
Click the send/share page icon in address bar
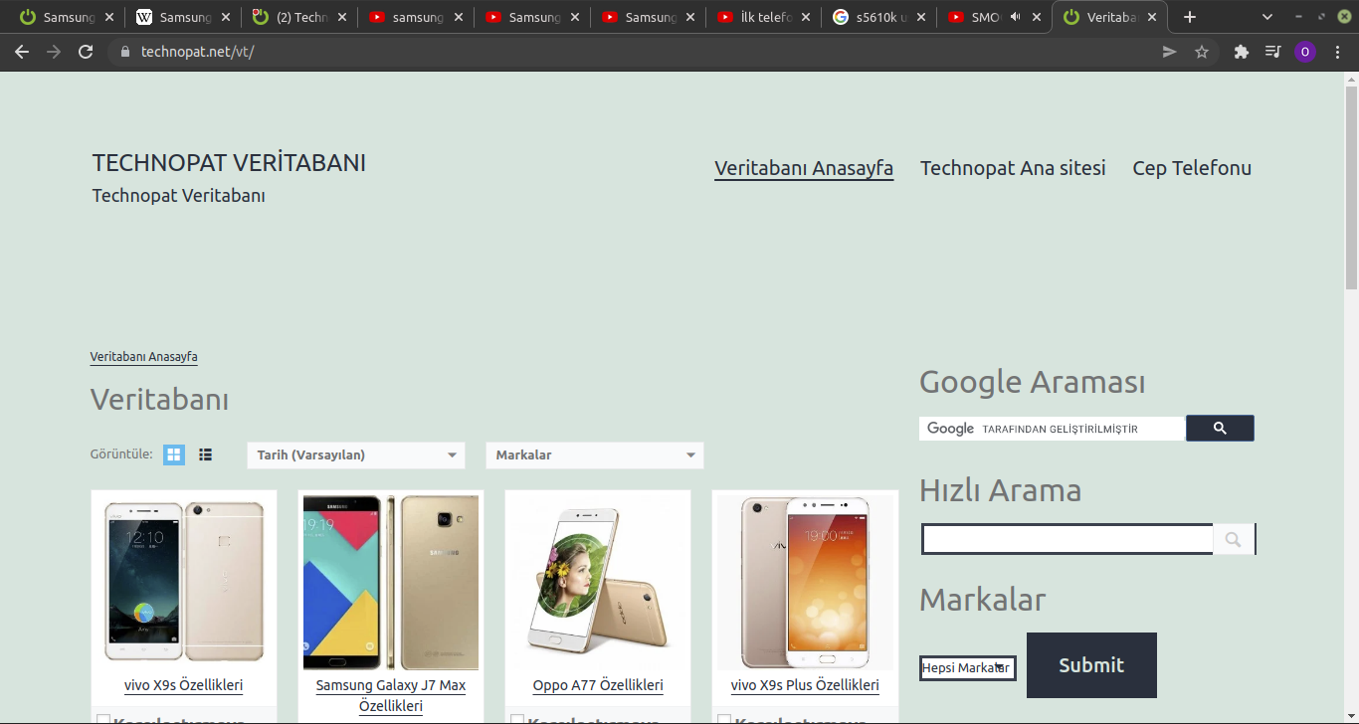pyautogui.click(x=1170, y=52)
